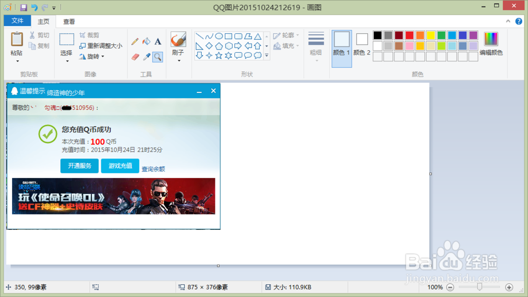The width and height of the screenshot is (528, 297).
Task: Open Edit colors (编辑颜色) dialog
Action: point(491,44)
